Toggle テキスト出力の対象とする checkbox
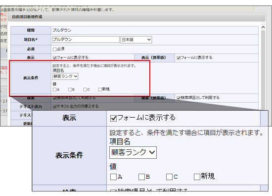Image resolution: width=272 pixels, height=196 pixels. pos(55,106)
